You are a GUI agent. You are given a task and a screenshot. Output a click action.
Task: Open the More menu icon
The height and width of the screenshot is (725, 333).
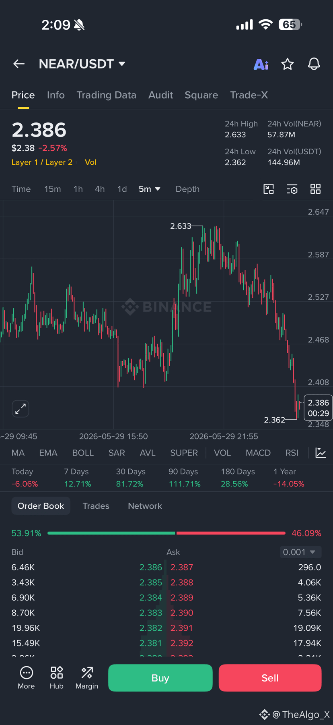pyautogui.click(x=26, y=678)
